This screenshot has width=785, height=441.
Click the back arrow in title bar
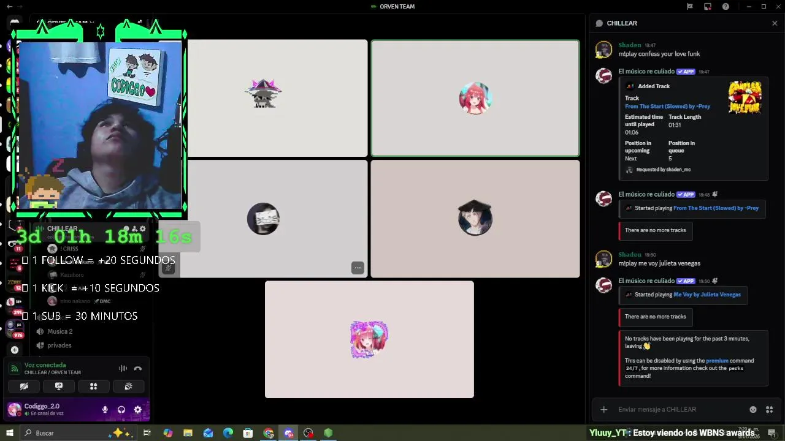pyautogui.click(x=9, y=7)
